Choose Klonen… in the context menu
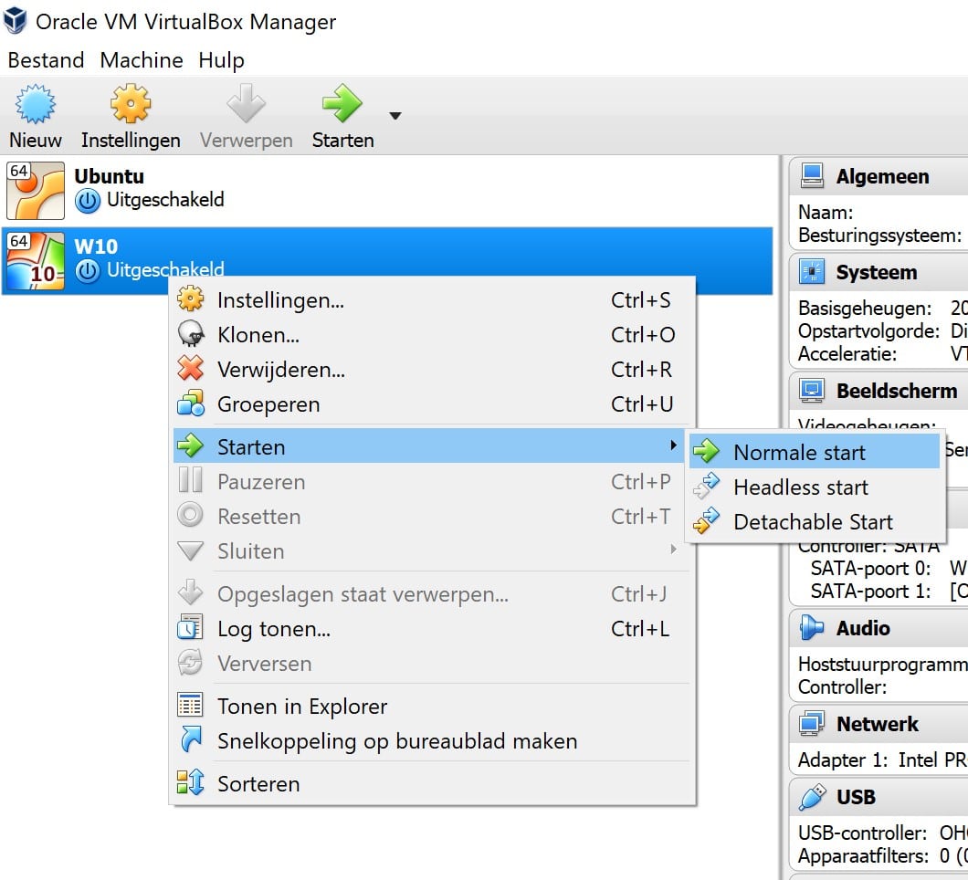 click(x=258, y=335)
